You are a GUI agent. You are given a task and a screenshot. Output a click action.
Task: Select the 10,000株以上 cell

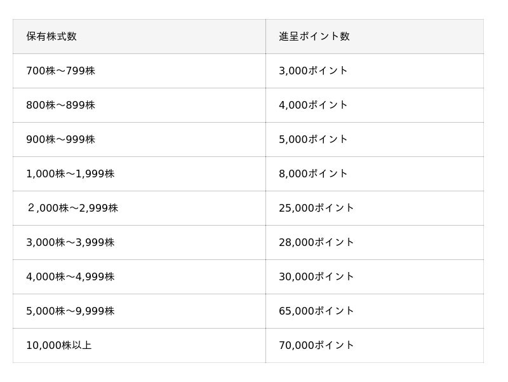[x=139, y=345]
